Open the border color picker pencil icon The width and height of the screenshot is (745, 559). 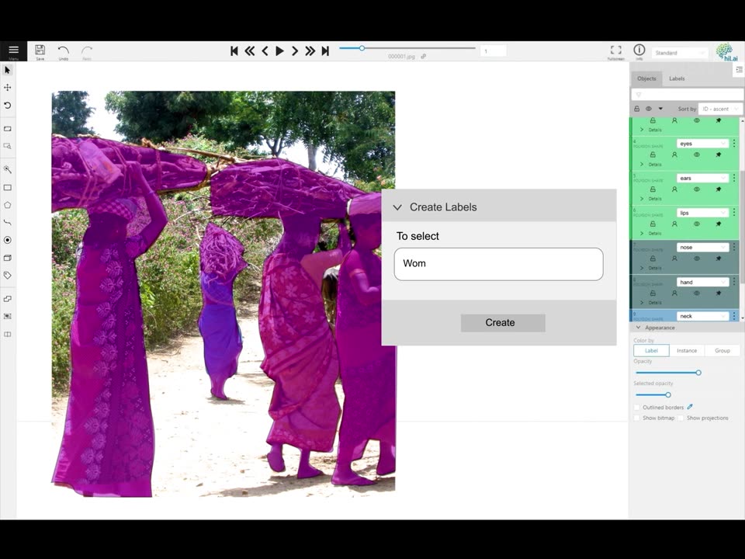point(690,407)
